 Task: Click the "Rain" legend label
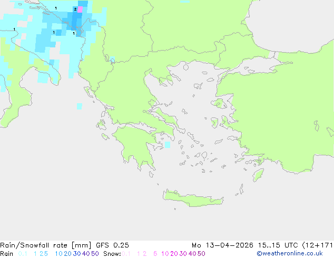coord(7,254)
